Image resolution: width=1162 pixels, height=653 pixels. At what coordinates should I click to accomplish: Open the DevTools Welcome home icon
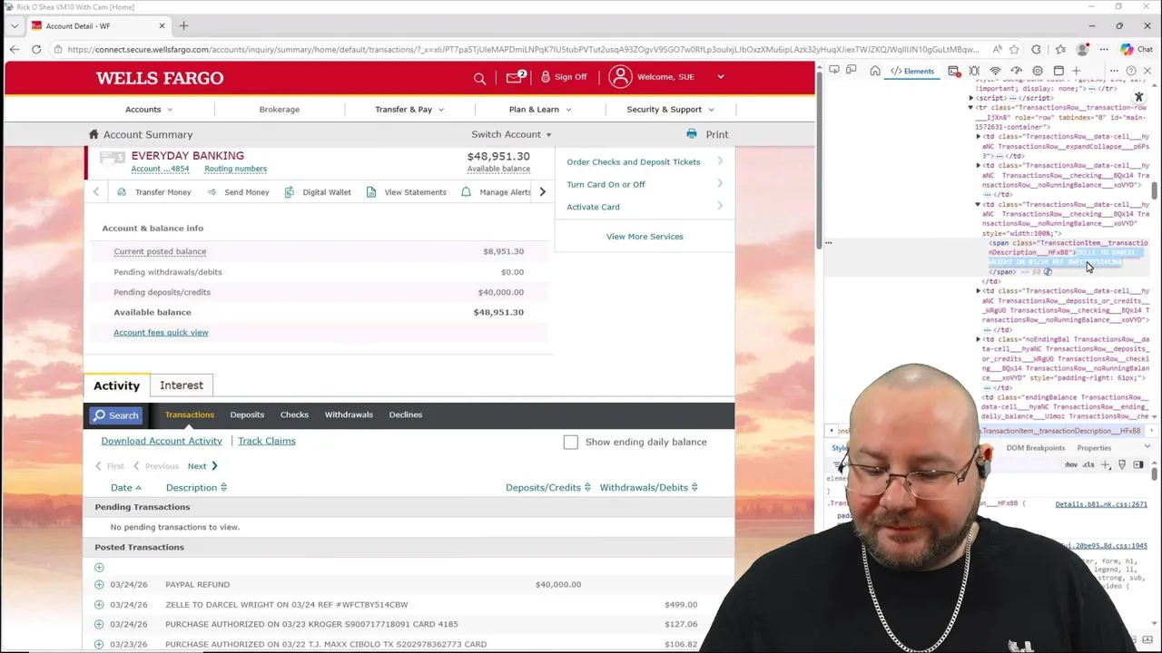coord(875,71)
